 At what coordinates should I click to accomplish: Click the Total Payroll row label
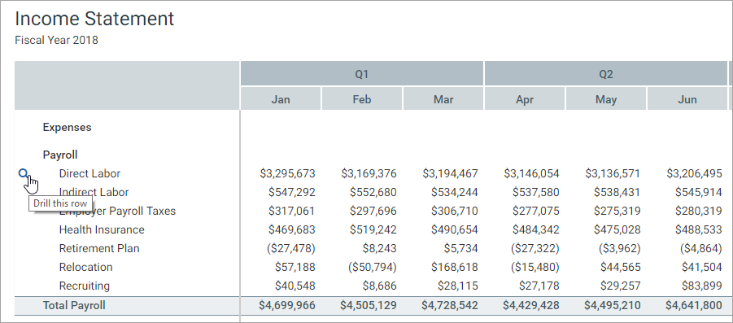point(74,305)
